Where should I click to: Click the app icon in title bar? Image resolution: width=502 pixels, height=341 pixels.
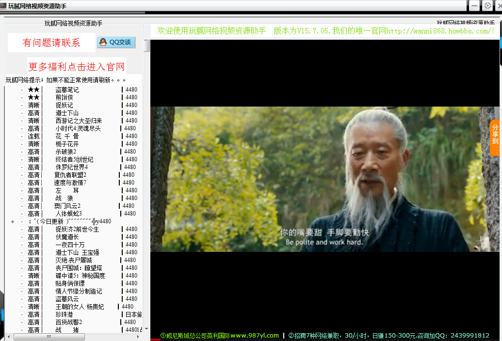3,6
